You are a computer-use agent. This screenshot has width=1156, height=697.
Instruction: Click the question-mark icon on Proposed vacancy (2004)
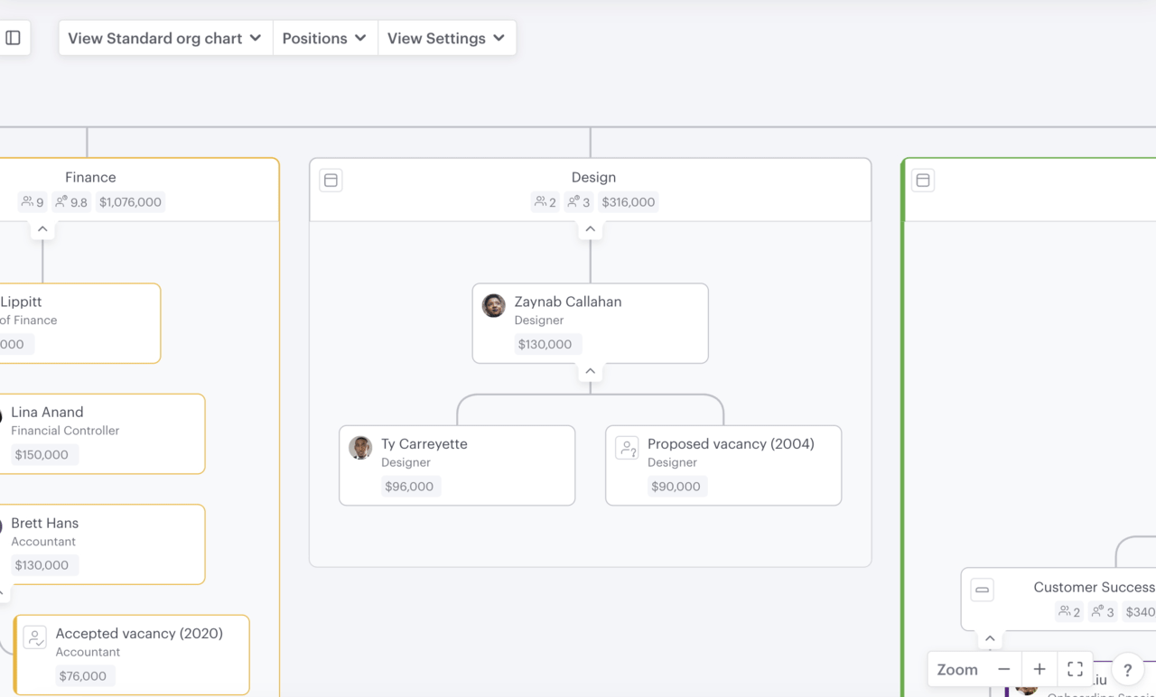coord(627,447)
